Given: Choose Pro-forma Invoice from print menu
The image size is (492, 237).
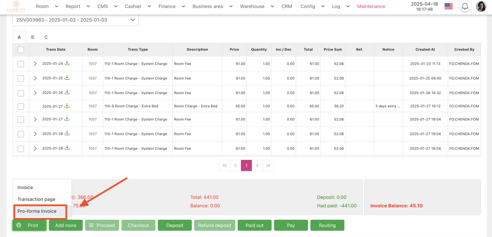Looking at the screenshot, I should click(37, 211).
